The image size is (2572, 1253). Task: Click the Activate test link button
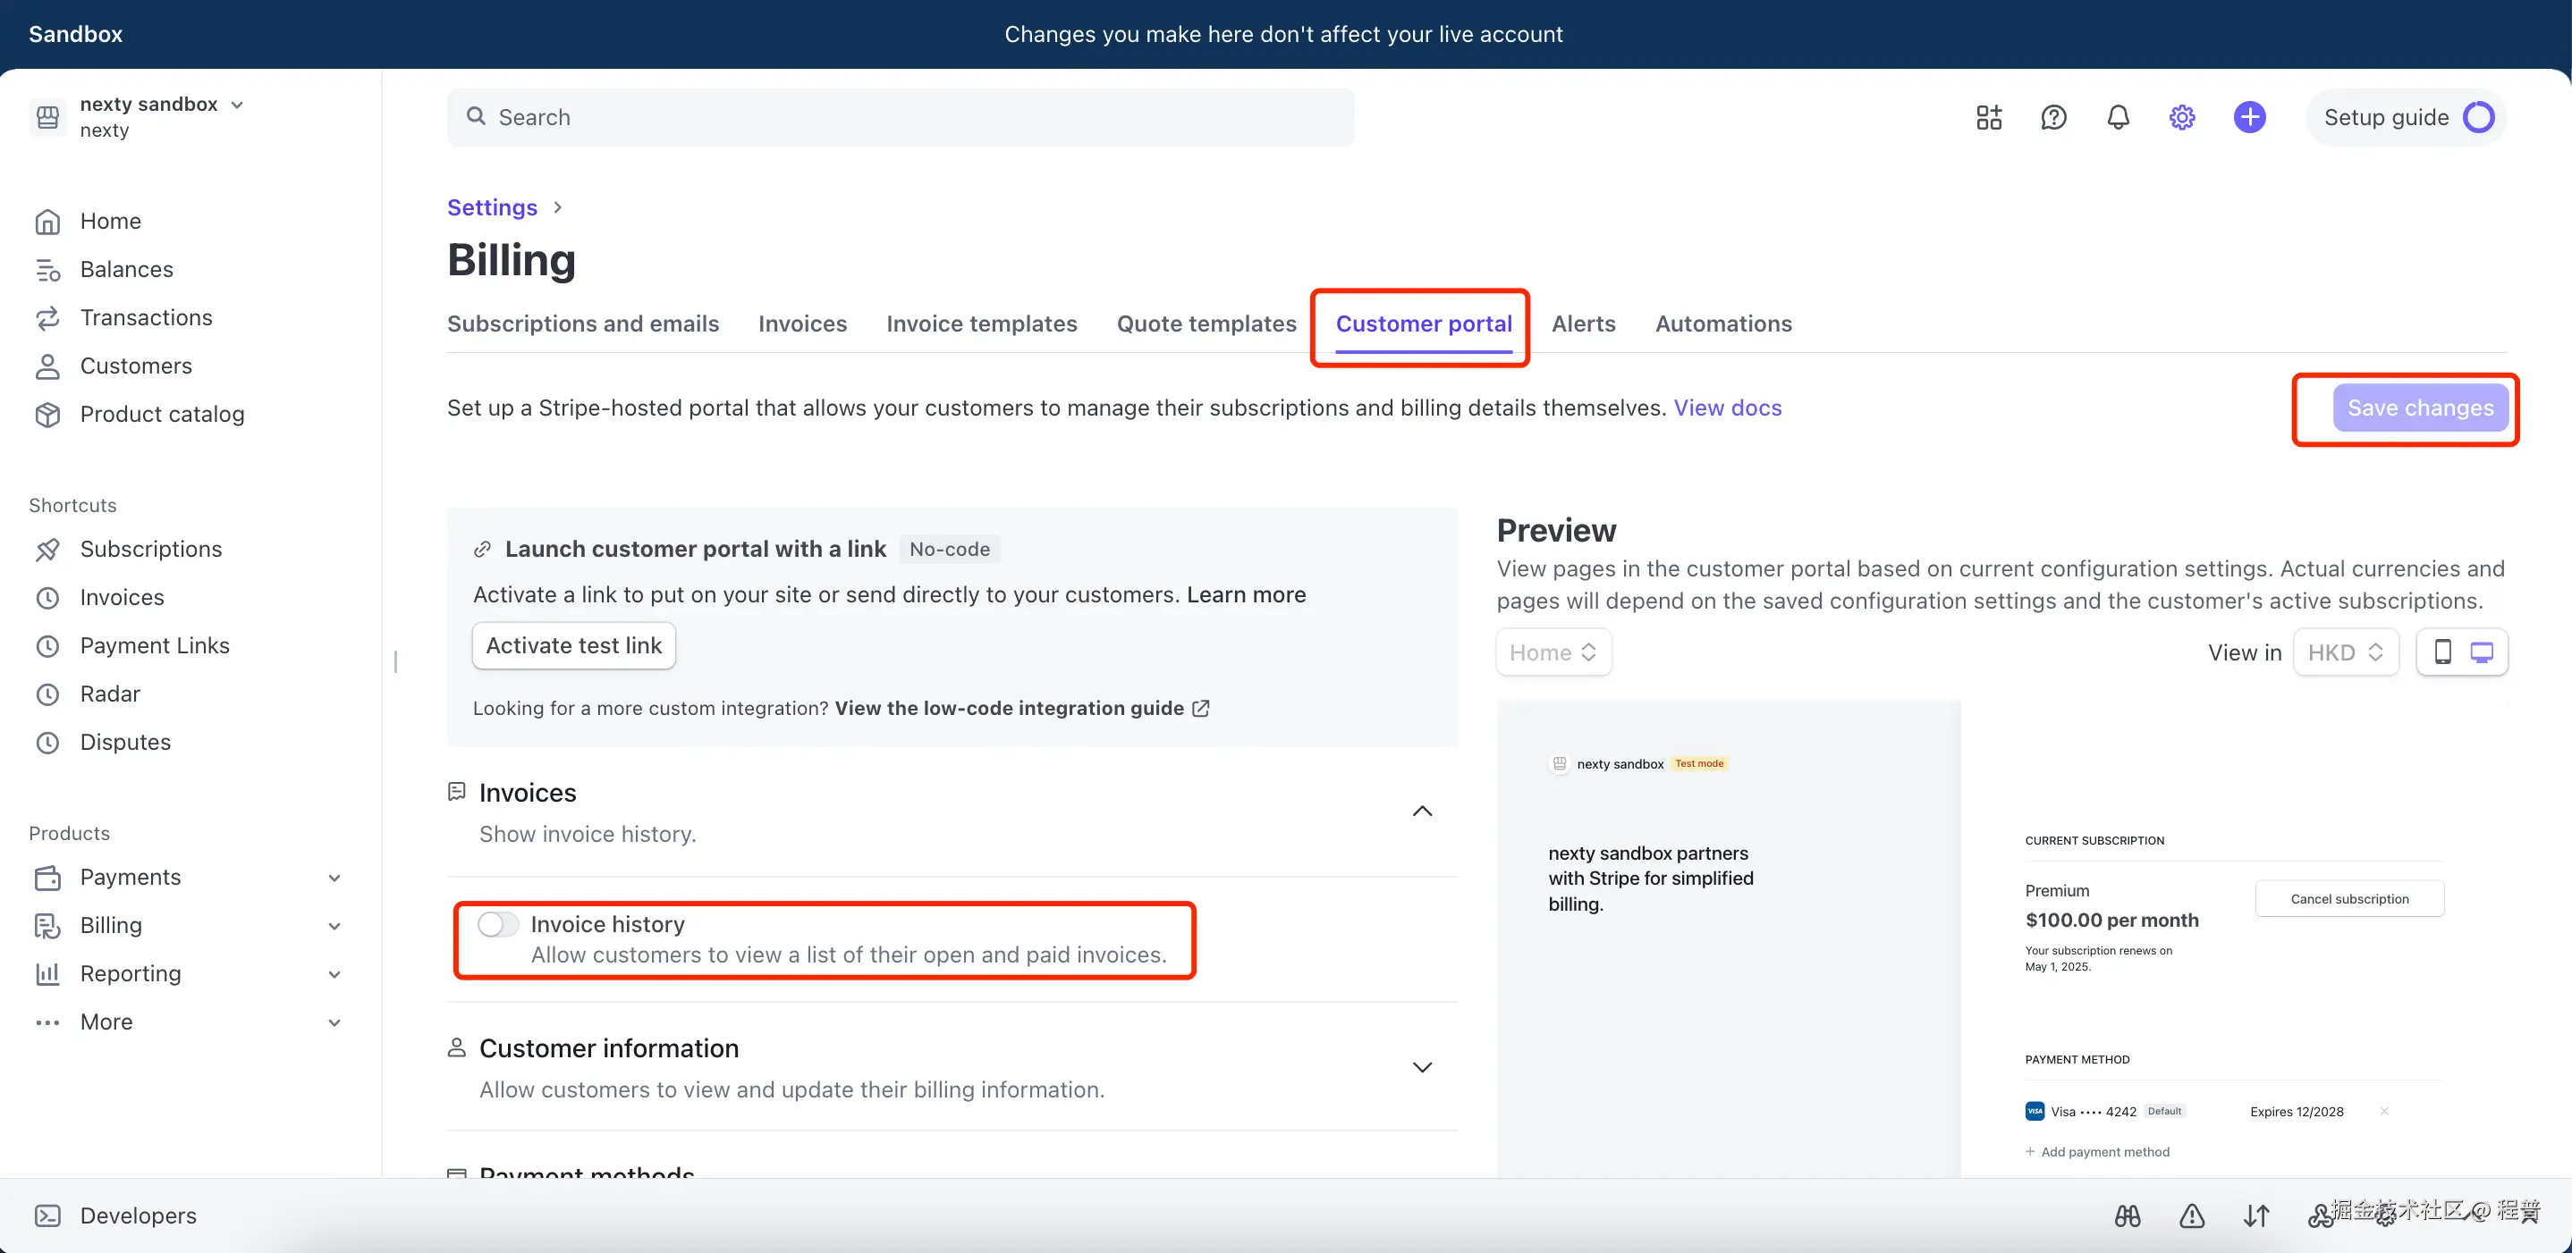pos(573,645)
